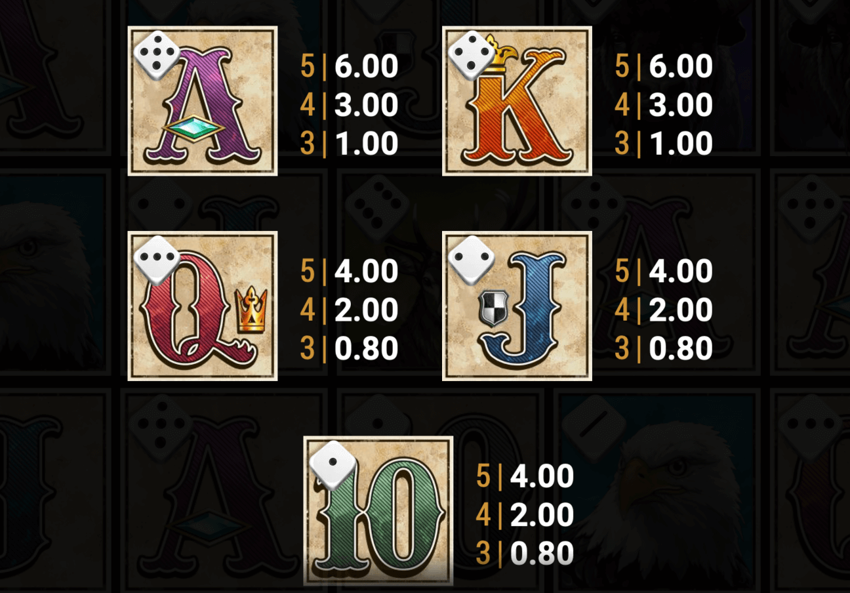This screenshot has height=593, width=850.
Task: Click the Q symbol's 0.80 payout value
Action: click(x=366, y=349)
